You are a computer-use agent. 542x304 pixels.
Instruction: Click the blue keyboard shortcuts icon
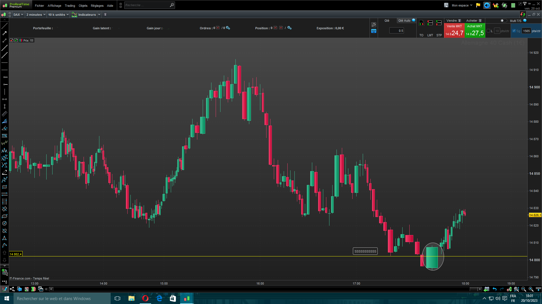tap(374, 31)
